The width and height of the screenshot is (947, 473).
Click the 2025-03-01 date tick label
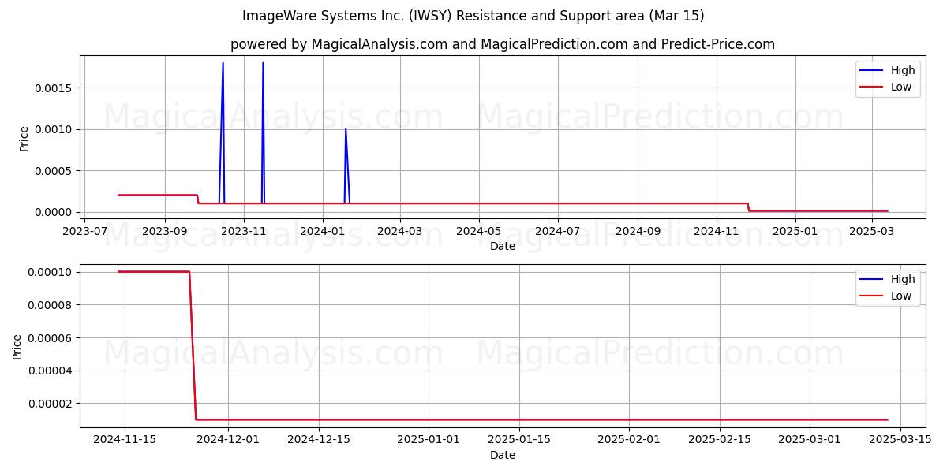point(810,441)
